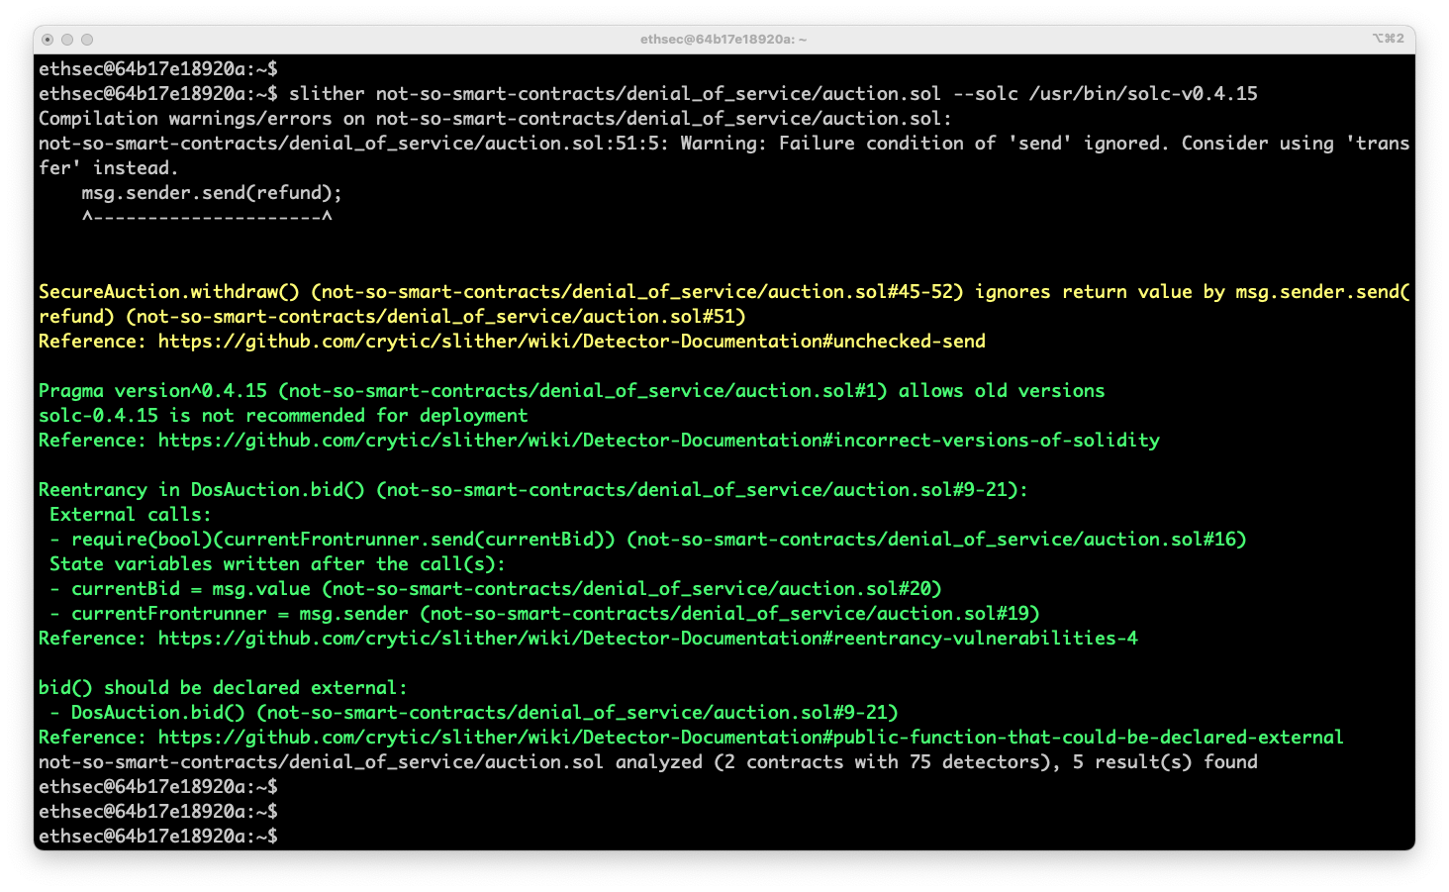Click the "5 result(s) found" summary text
This screenshot has width=1449, height=892.
point(1165,762)
